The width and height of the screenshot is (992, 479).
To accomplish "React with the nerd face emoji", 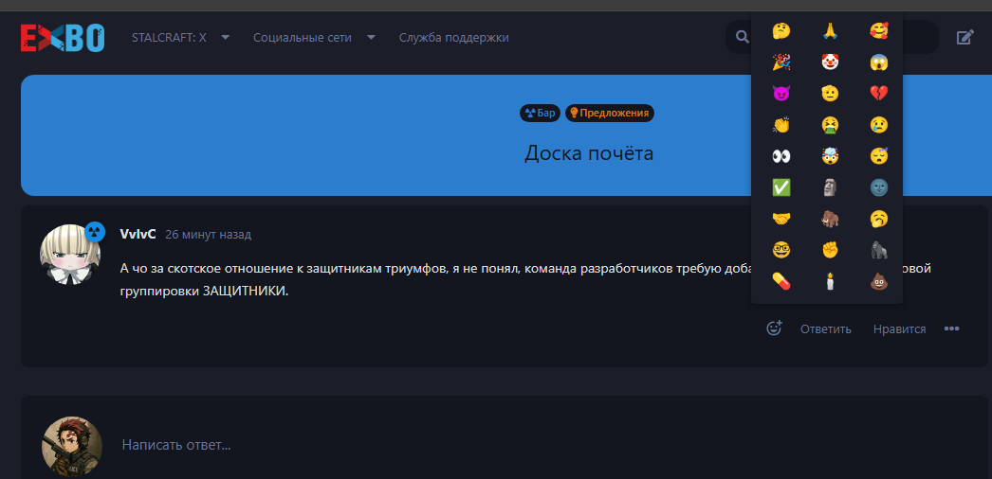I will (781, 251).
